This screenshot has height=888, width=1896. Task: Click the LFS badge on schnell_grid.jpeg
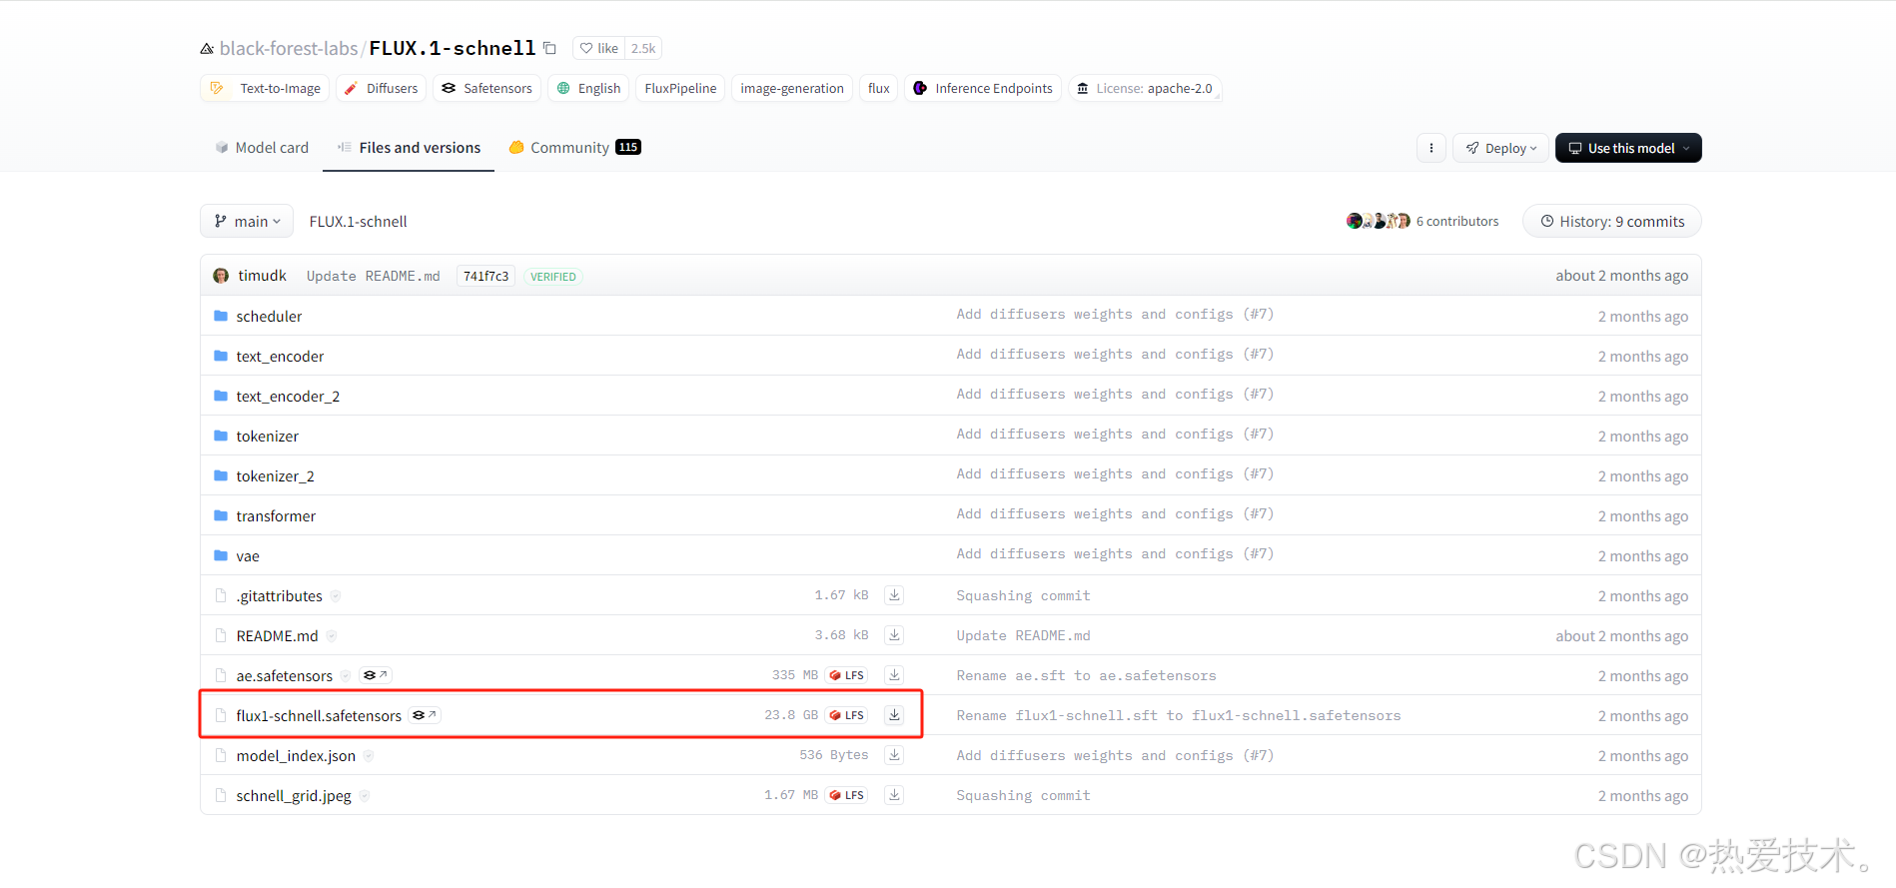(x=846, y=795)
